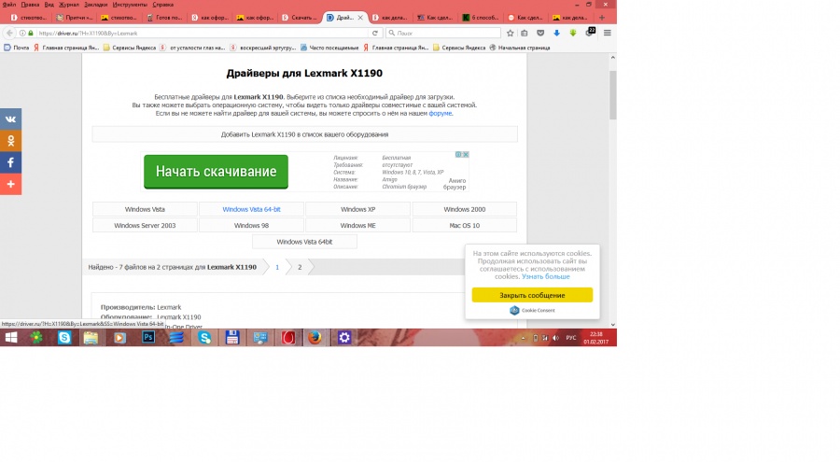Viewport: 840px width, 462px height.
Task: Open Opera red taskbar icon
Action: [x=288, y=338]
